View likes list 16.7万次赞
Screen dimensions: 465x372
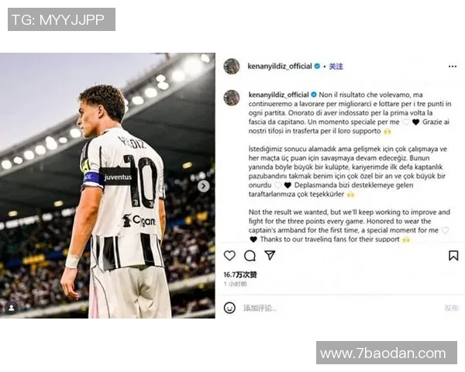pyautogui.click(x=240, y=274)
